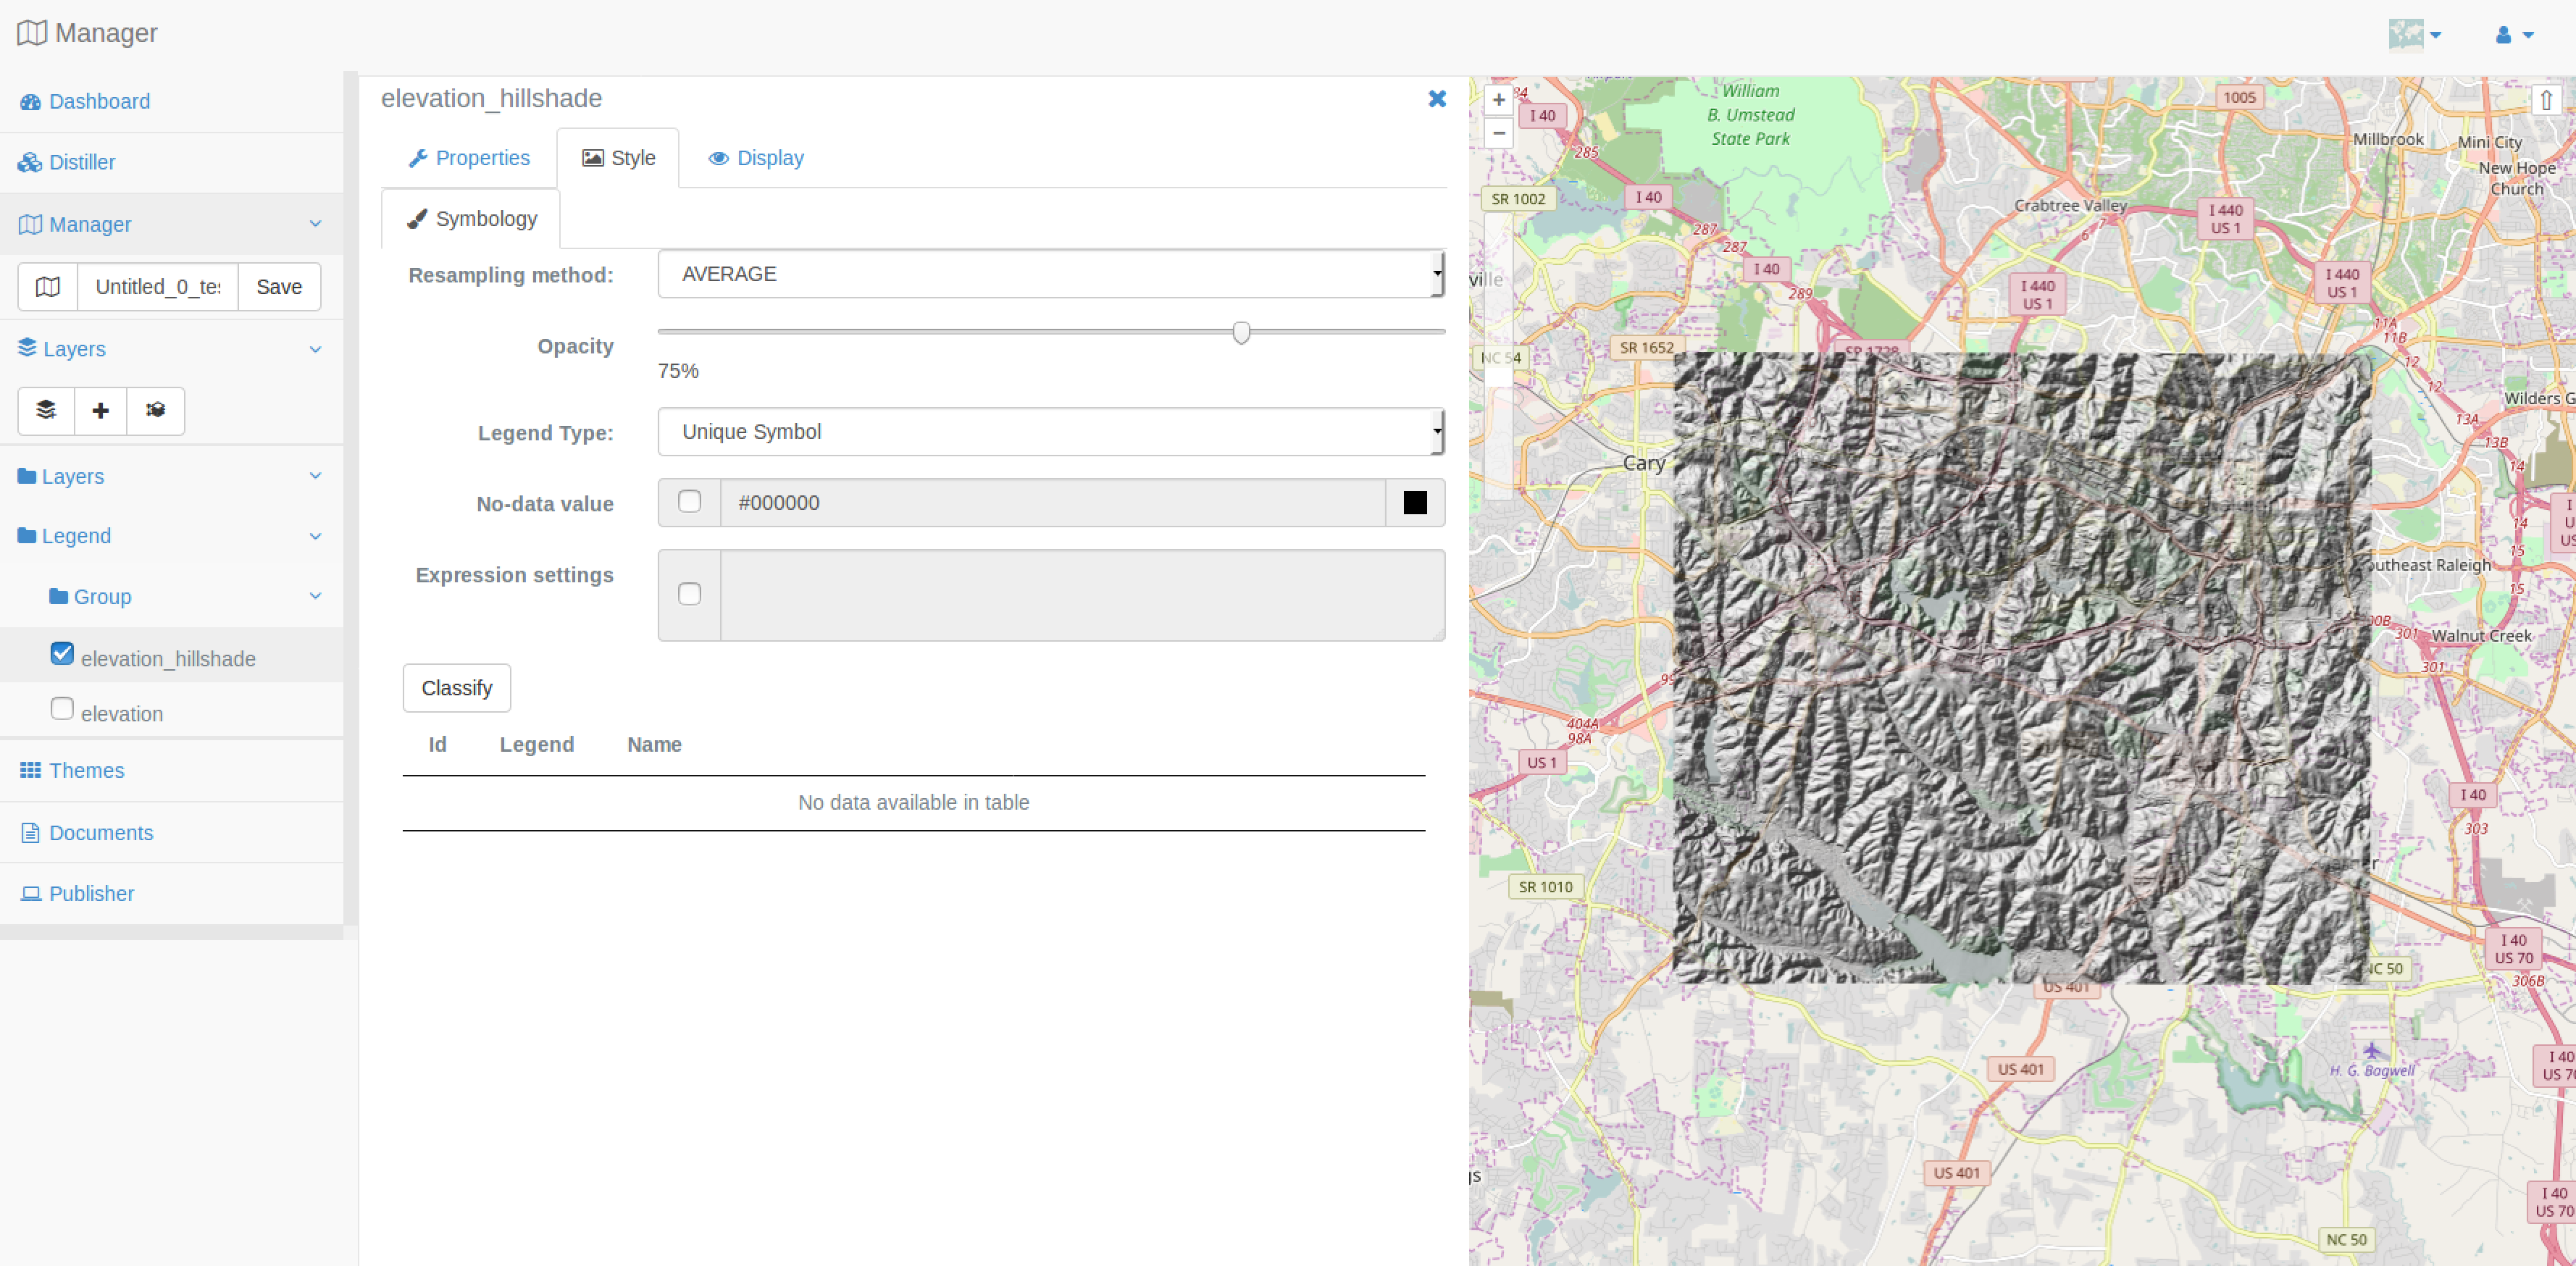2576x1266 pixels.
Task: Enable the elevation layer checkbox
Action: point(62,709)
